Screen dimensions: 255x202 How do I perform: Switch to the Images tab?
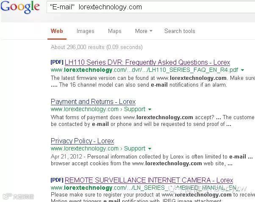86,31
